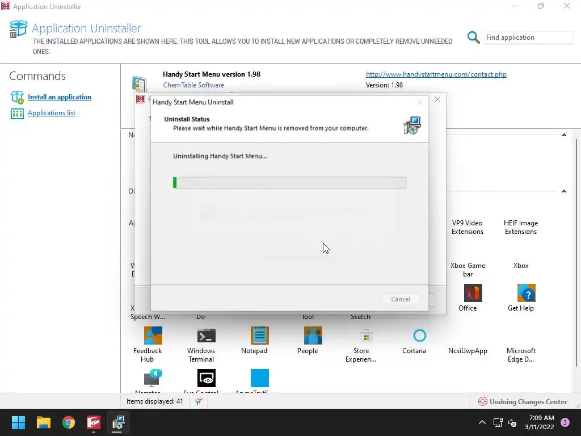Open the Applications list link
The height and width of the screenshot is (436, 581).
(x=52, y=113)
